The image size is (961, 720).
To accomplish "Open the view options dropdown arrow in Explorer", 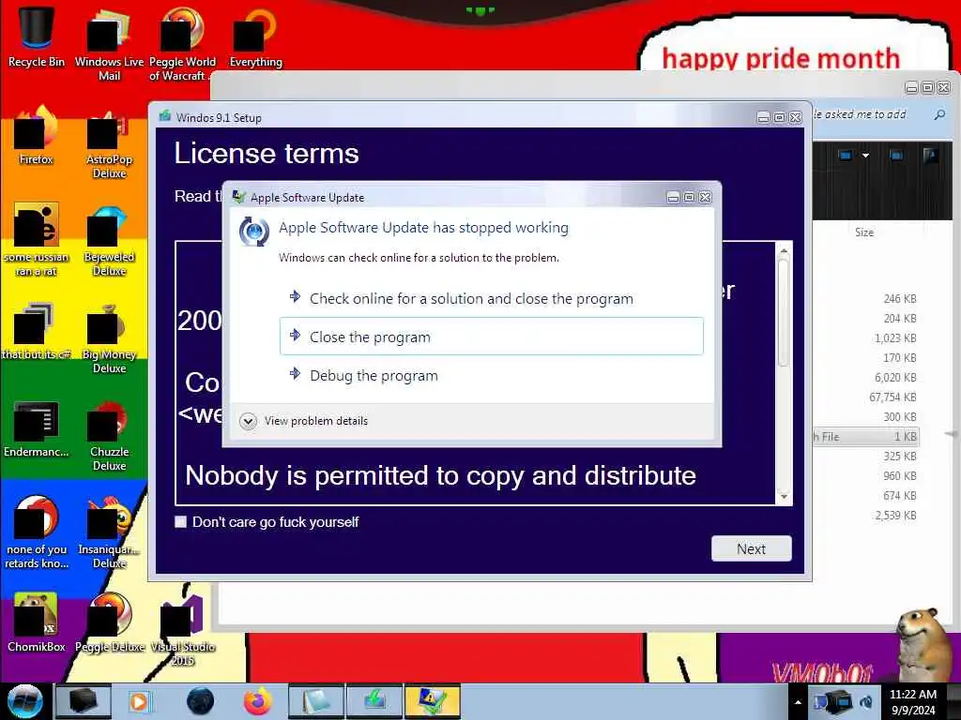I will tap(865, 156).
